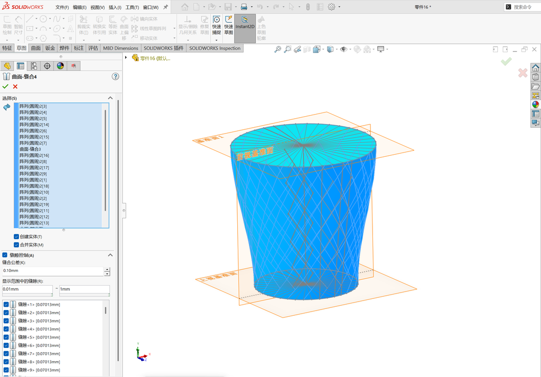Click the 缝合公差 spinner arrows
The height and width of the screenshot is (377, 541).
[x=107, y=271]
